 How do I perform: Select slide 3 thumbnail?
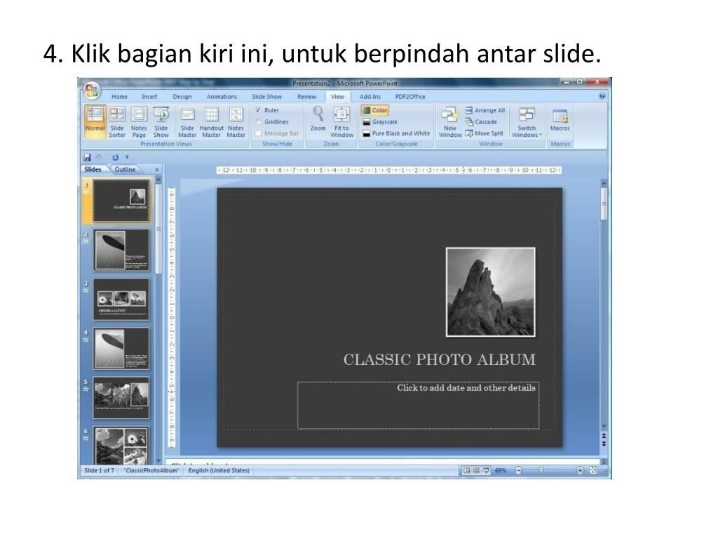pos(121,299)
